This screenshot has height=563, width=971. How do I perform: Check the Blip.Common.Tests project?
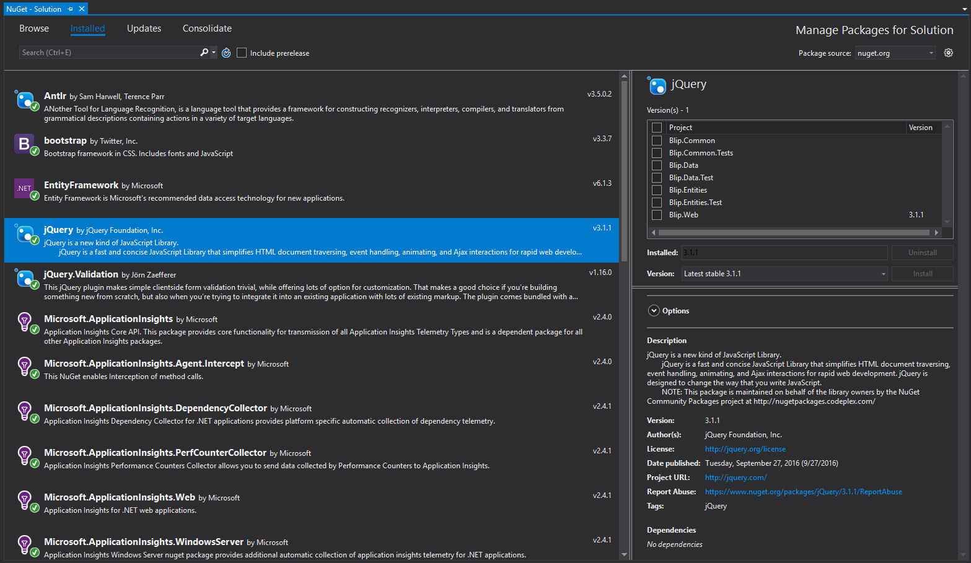(x=657, y=153)
